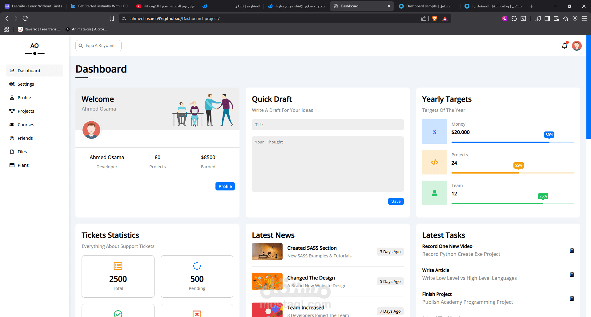Screen dimensions: 591x317
Task: Open the Files section from the sidebar
Action: click(x=22, y=151)
